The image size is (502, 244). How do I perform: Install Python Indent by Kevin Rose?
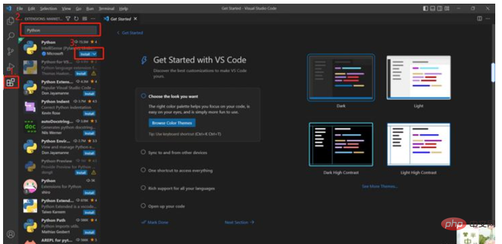[89, 113]
